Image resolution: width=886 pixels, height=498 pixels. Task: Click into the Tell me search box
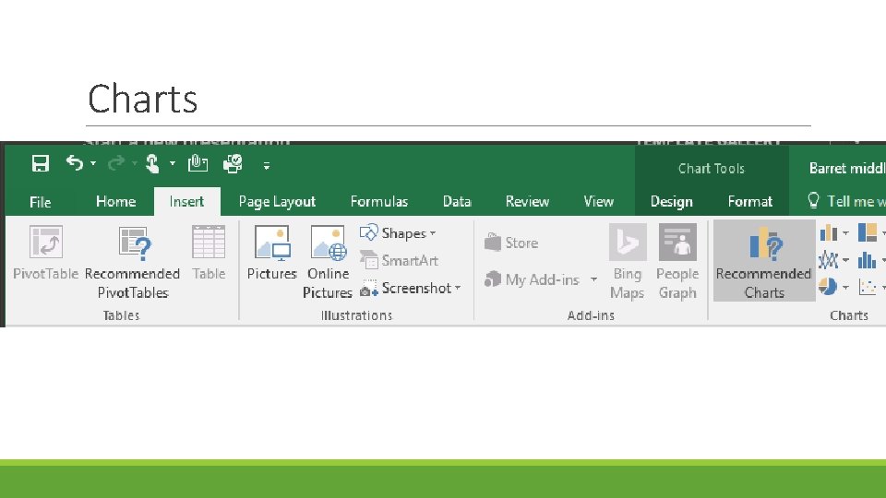coord(856,202)
